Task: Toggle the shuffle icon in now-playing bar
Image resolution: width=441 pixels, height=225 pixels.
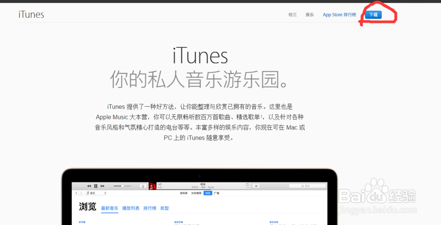Action: [160, 184]
